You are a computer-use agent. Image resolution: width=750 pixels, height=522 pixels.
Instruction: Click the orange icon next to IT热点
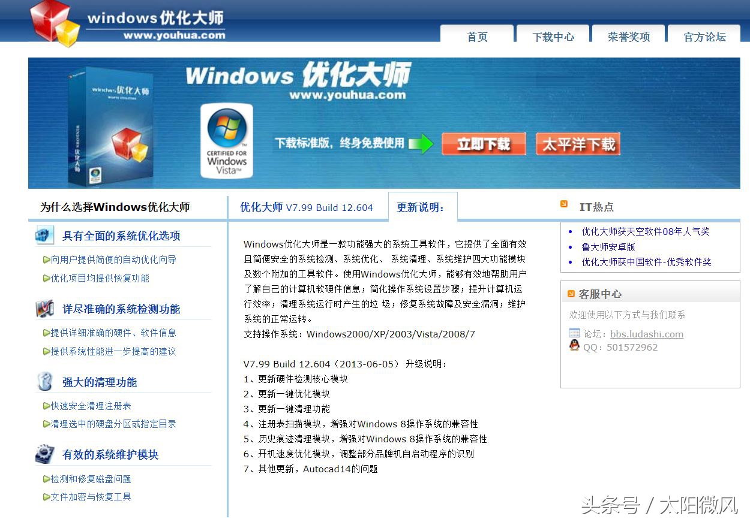(x=563, y=204)
